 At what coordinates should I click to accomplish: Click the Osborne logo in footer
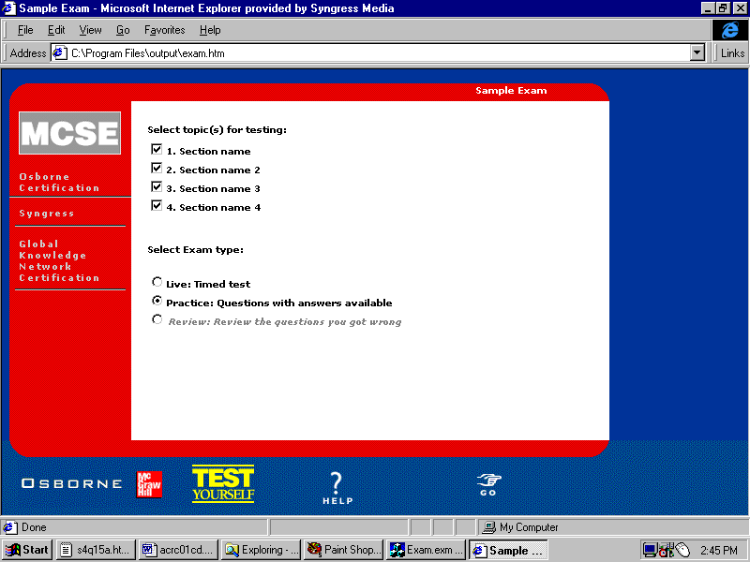click(72, 484)
